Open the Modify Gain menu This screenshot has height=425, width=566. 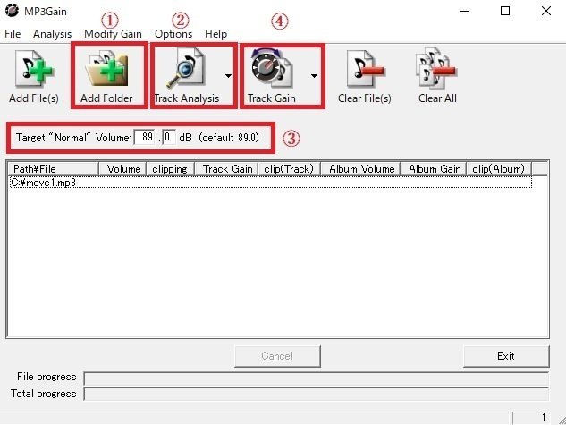click(x=113, y=34)
